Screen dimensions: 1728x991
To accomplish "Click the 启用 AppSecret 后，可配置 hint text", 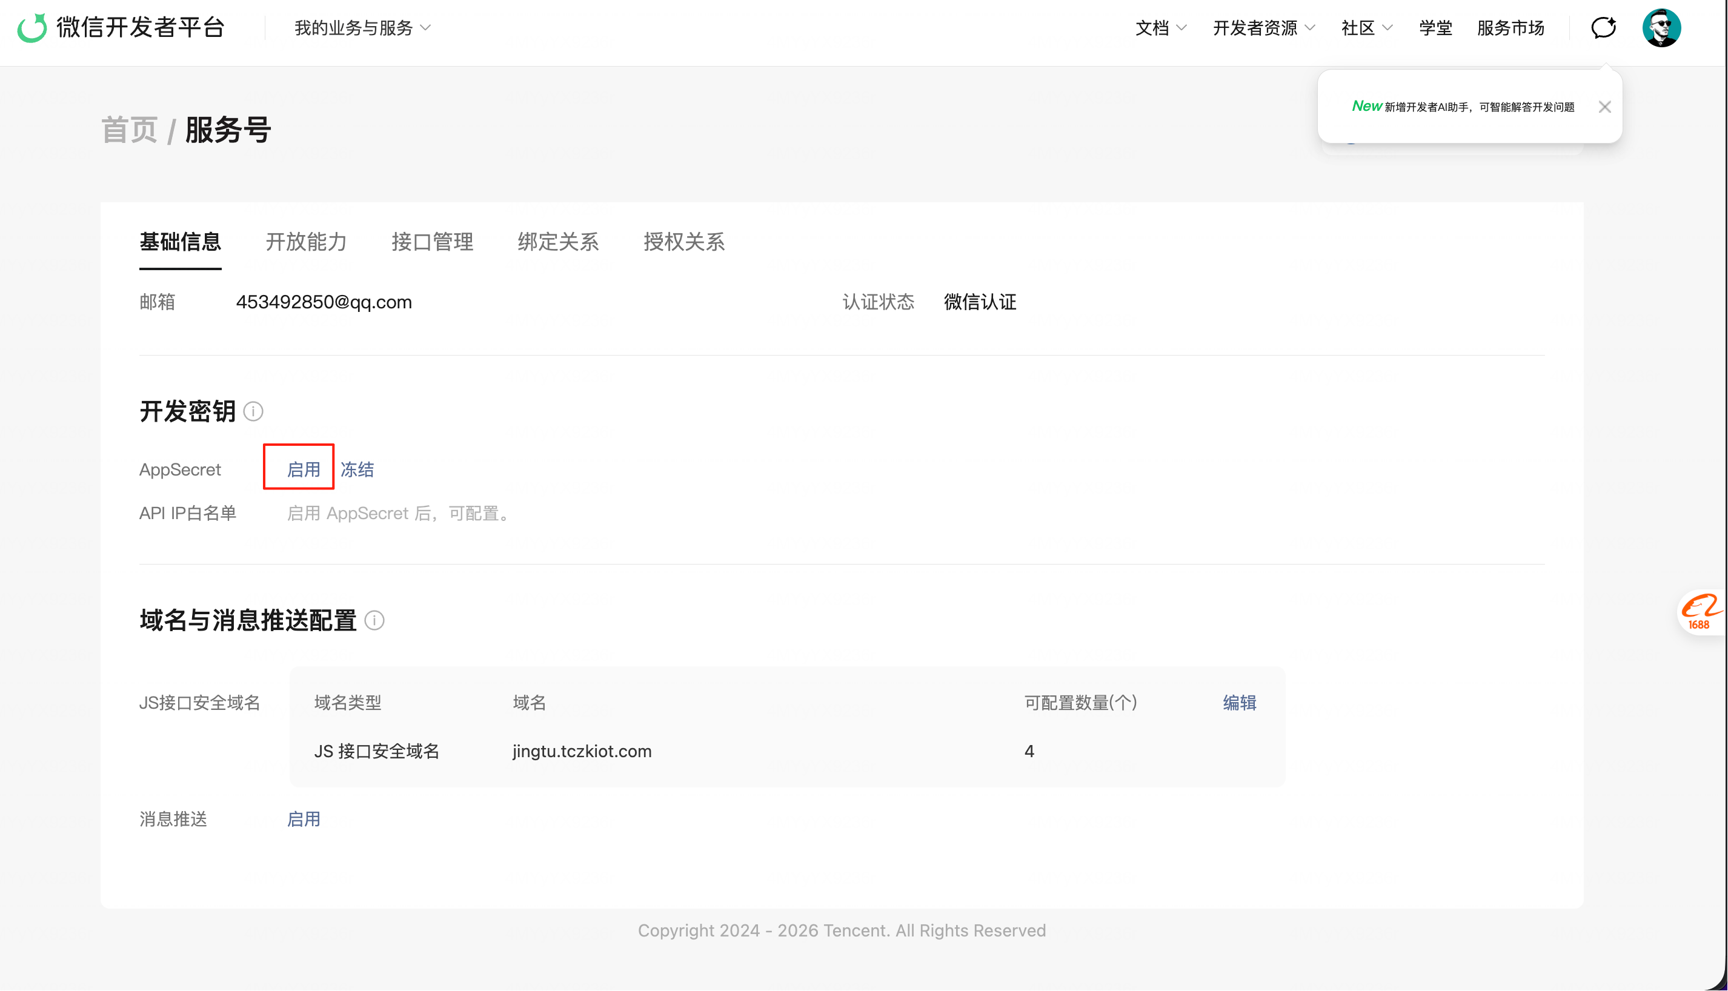I will (x=400, y=514).
